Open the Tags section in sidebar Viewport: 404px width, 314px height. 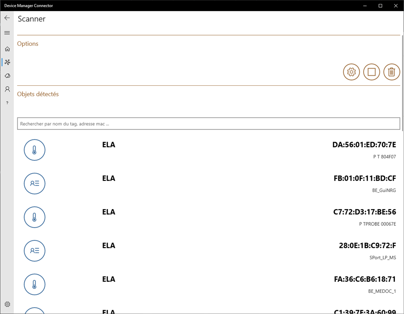[x=7, y=76]
